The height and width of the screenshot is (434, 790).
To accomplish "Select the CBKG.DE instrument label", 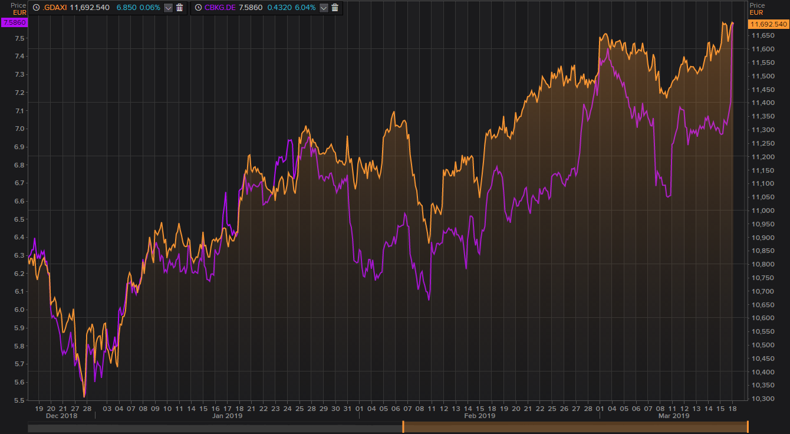I will (x=220, y=8).
